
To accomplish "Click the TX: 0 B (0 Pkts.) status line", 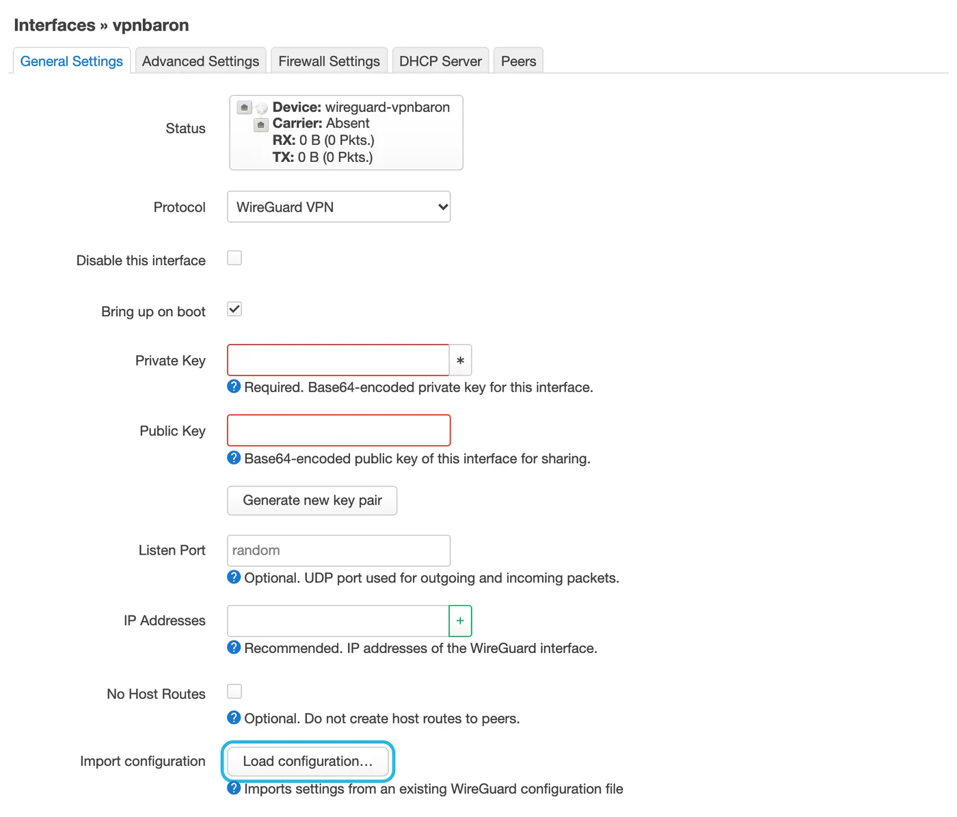I will pyautogui.click(x=323, y=157).
